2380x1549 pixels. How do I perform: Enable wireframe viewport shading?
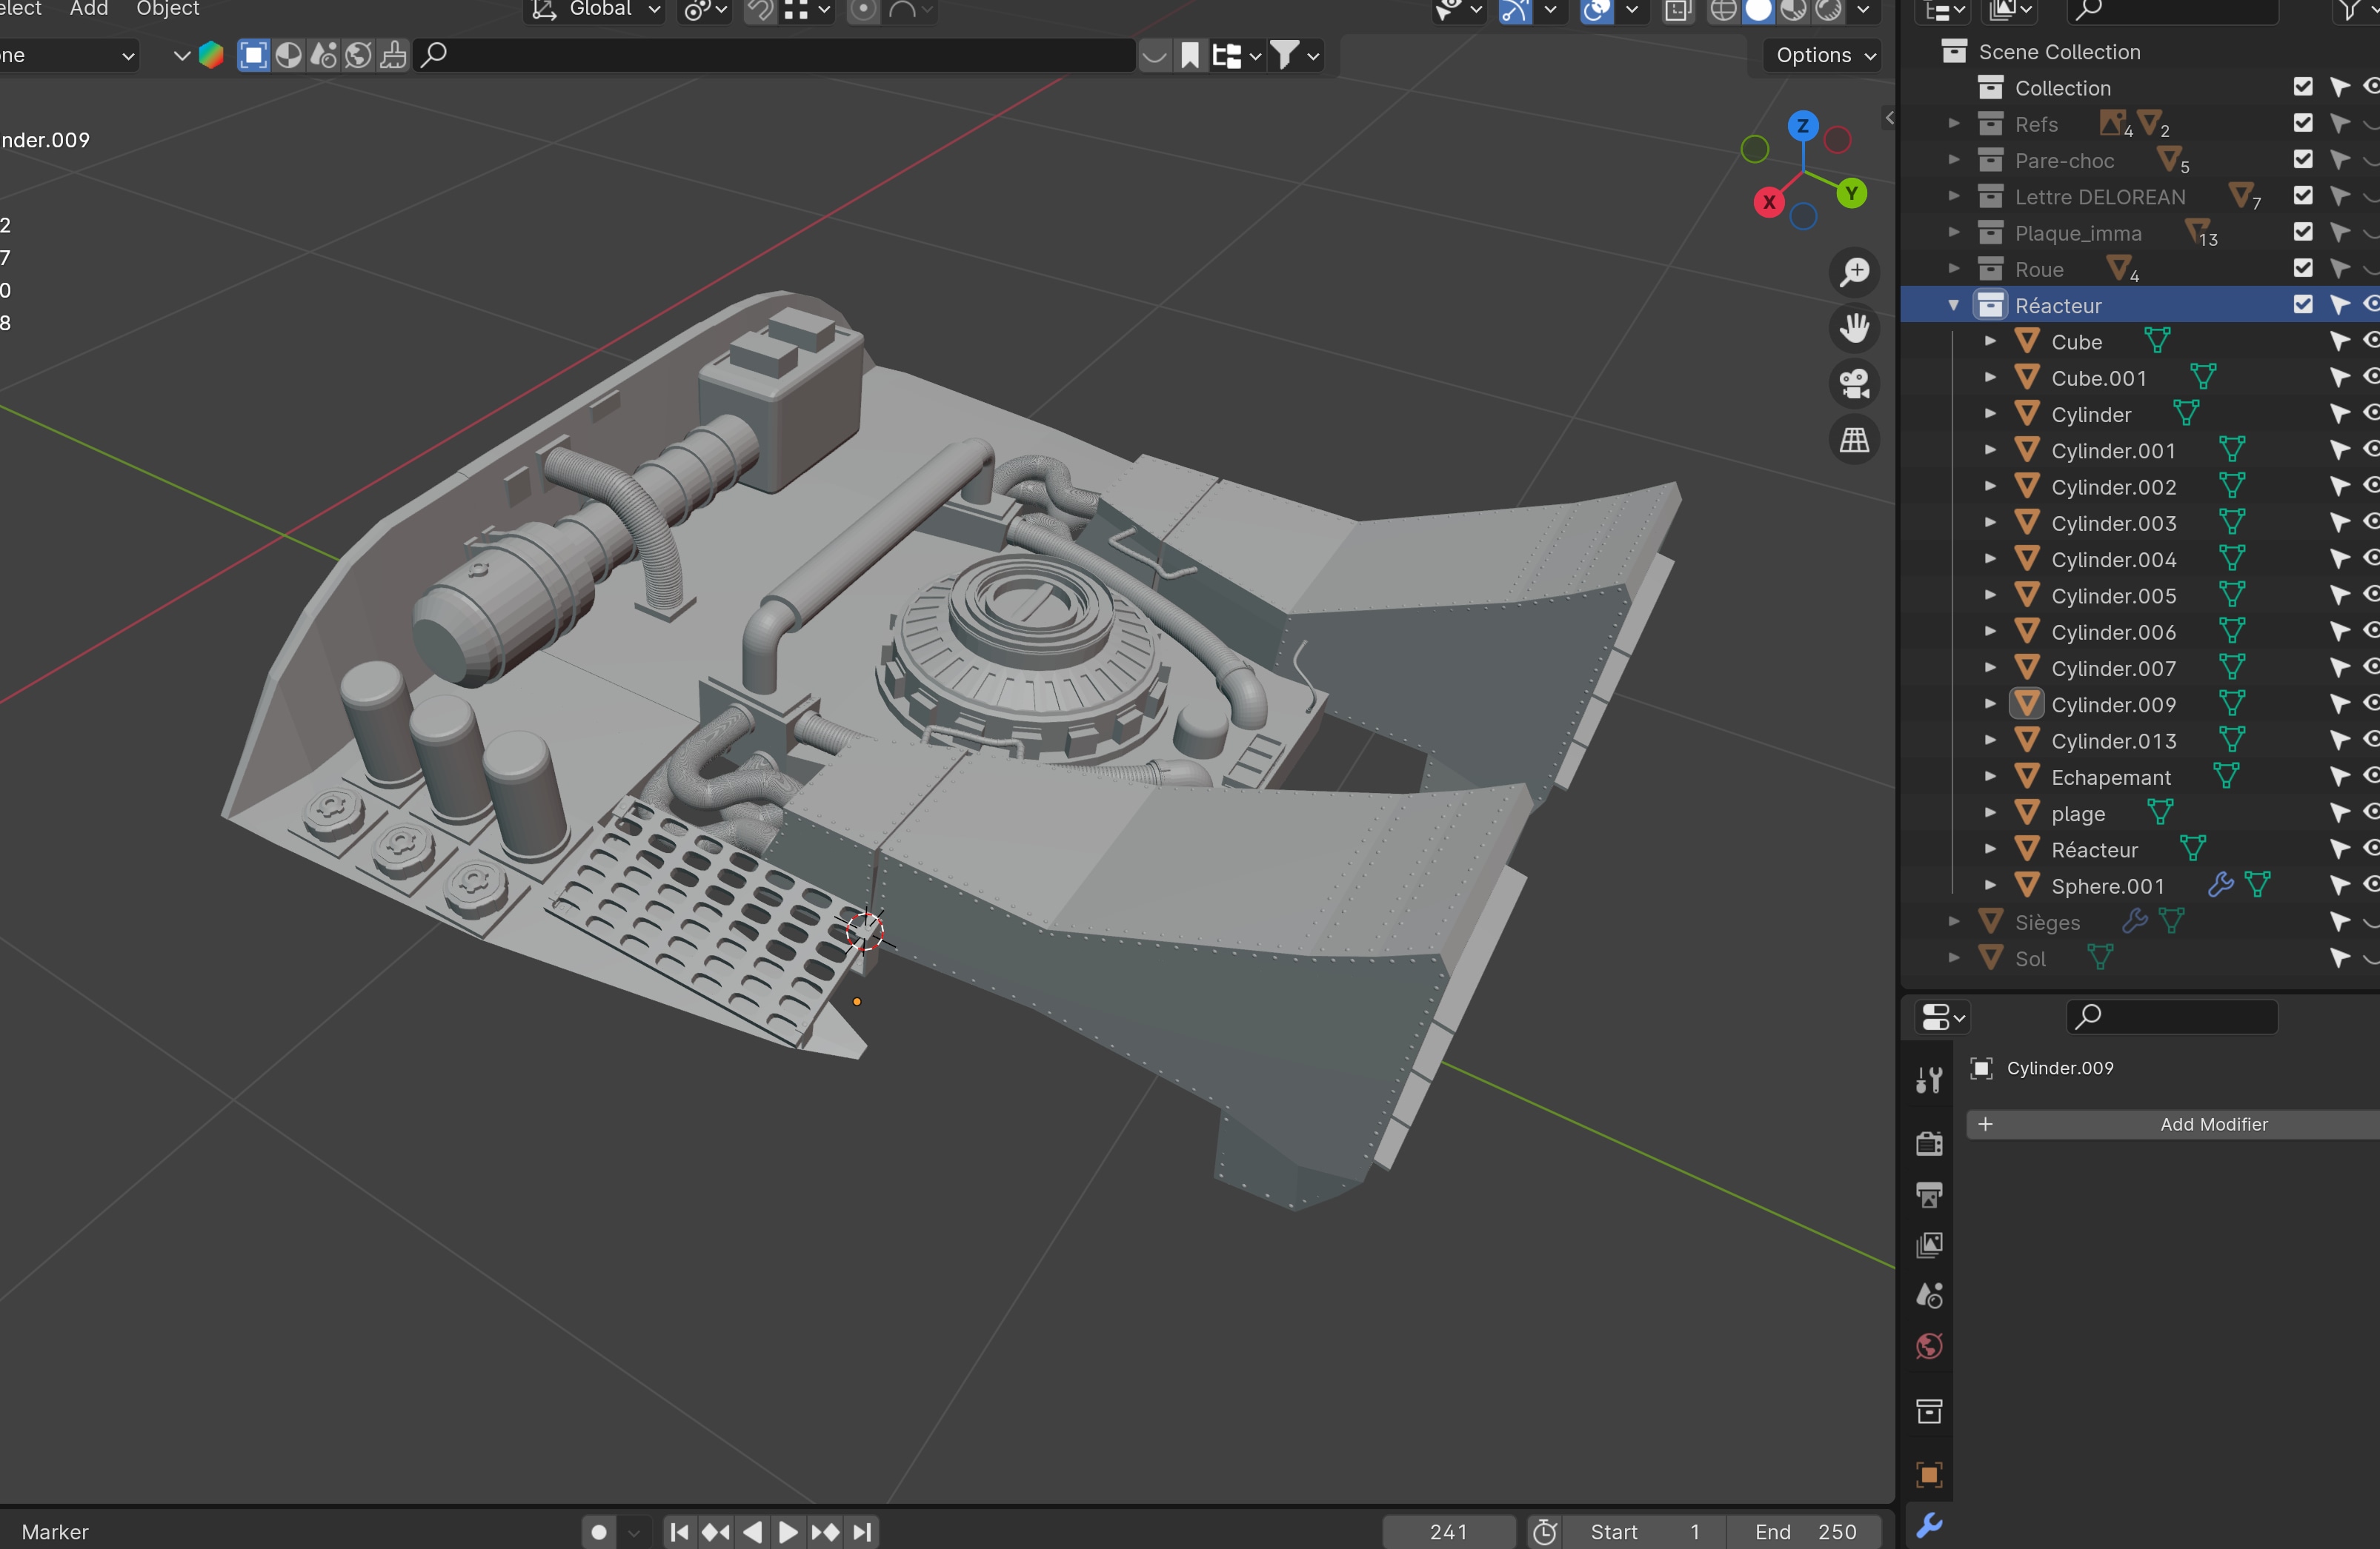pyautogui.click(x=1723, y=10)
